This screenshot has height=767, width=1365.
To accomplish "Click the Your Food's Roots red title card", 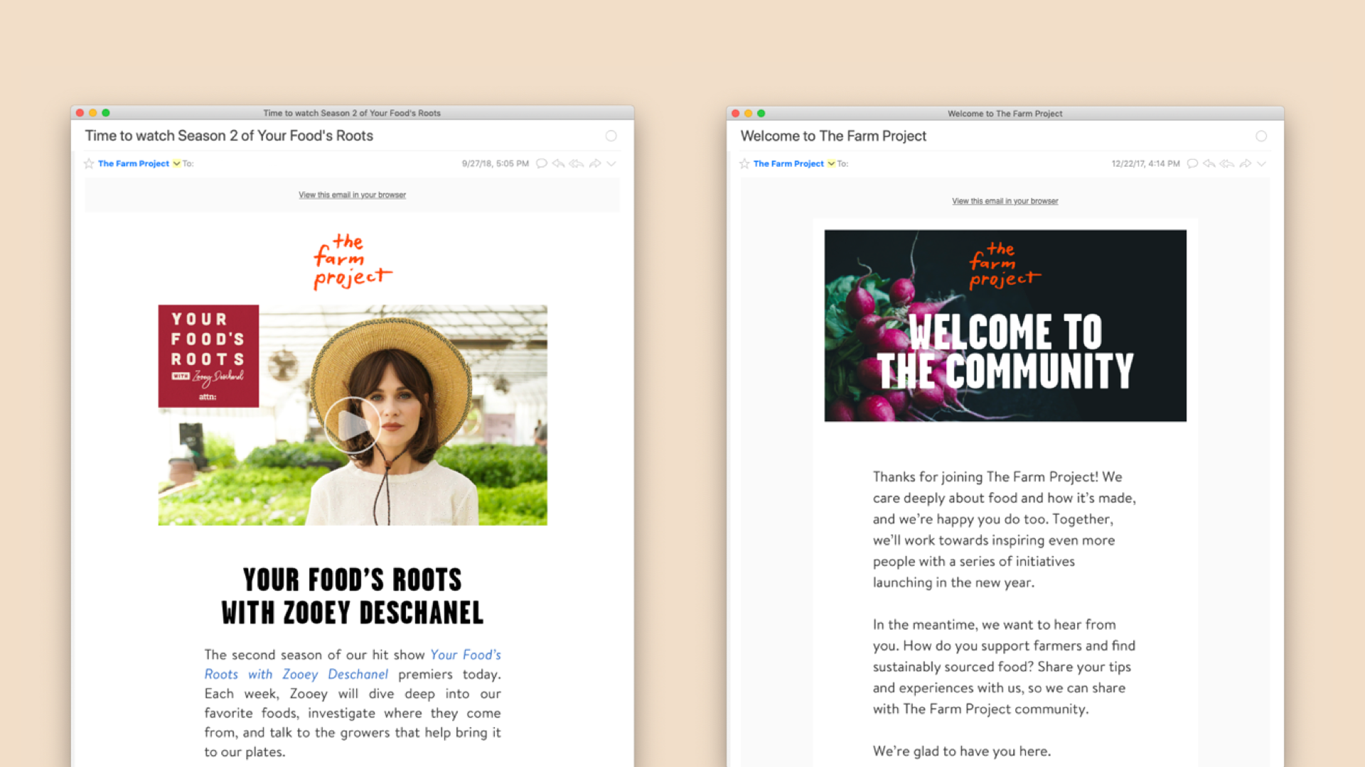I will click(208, 356).
